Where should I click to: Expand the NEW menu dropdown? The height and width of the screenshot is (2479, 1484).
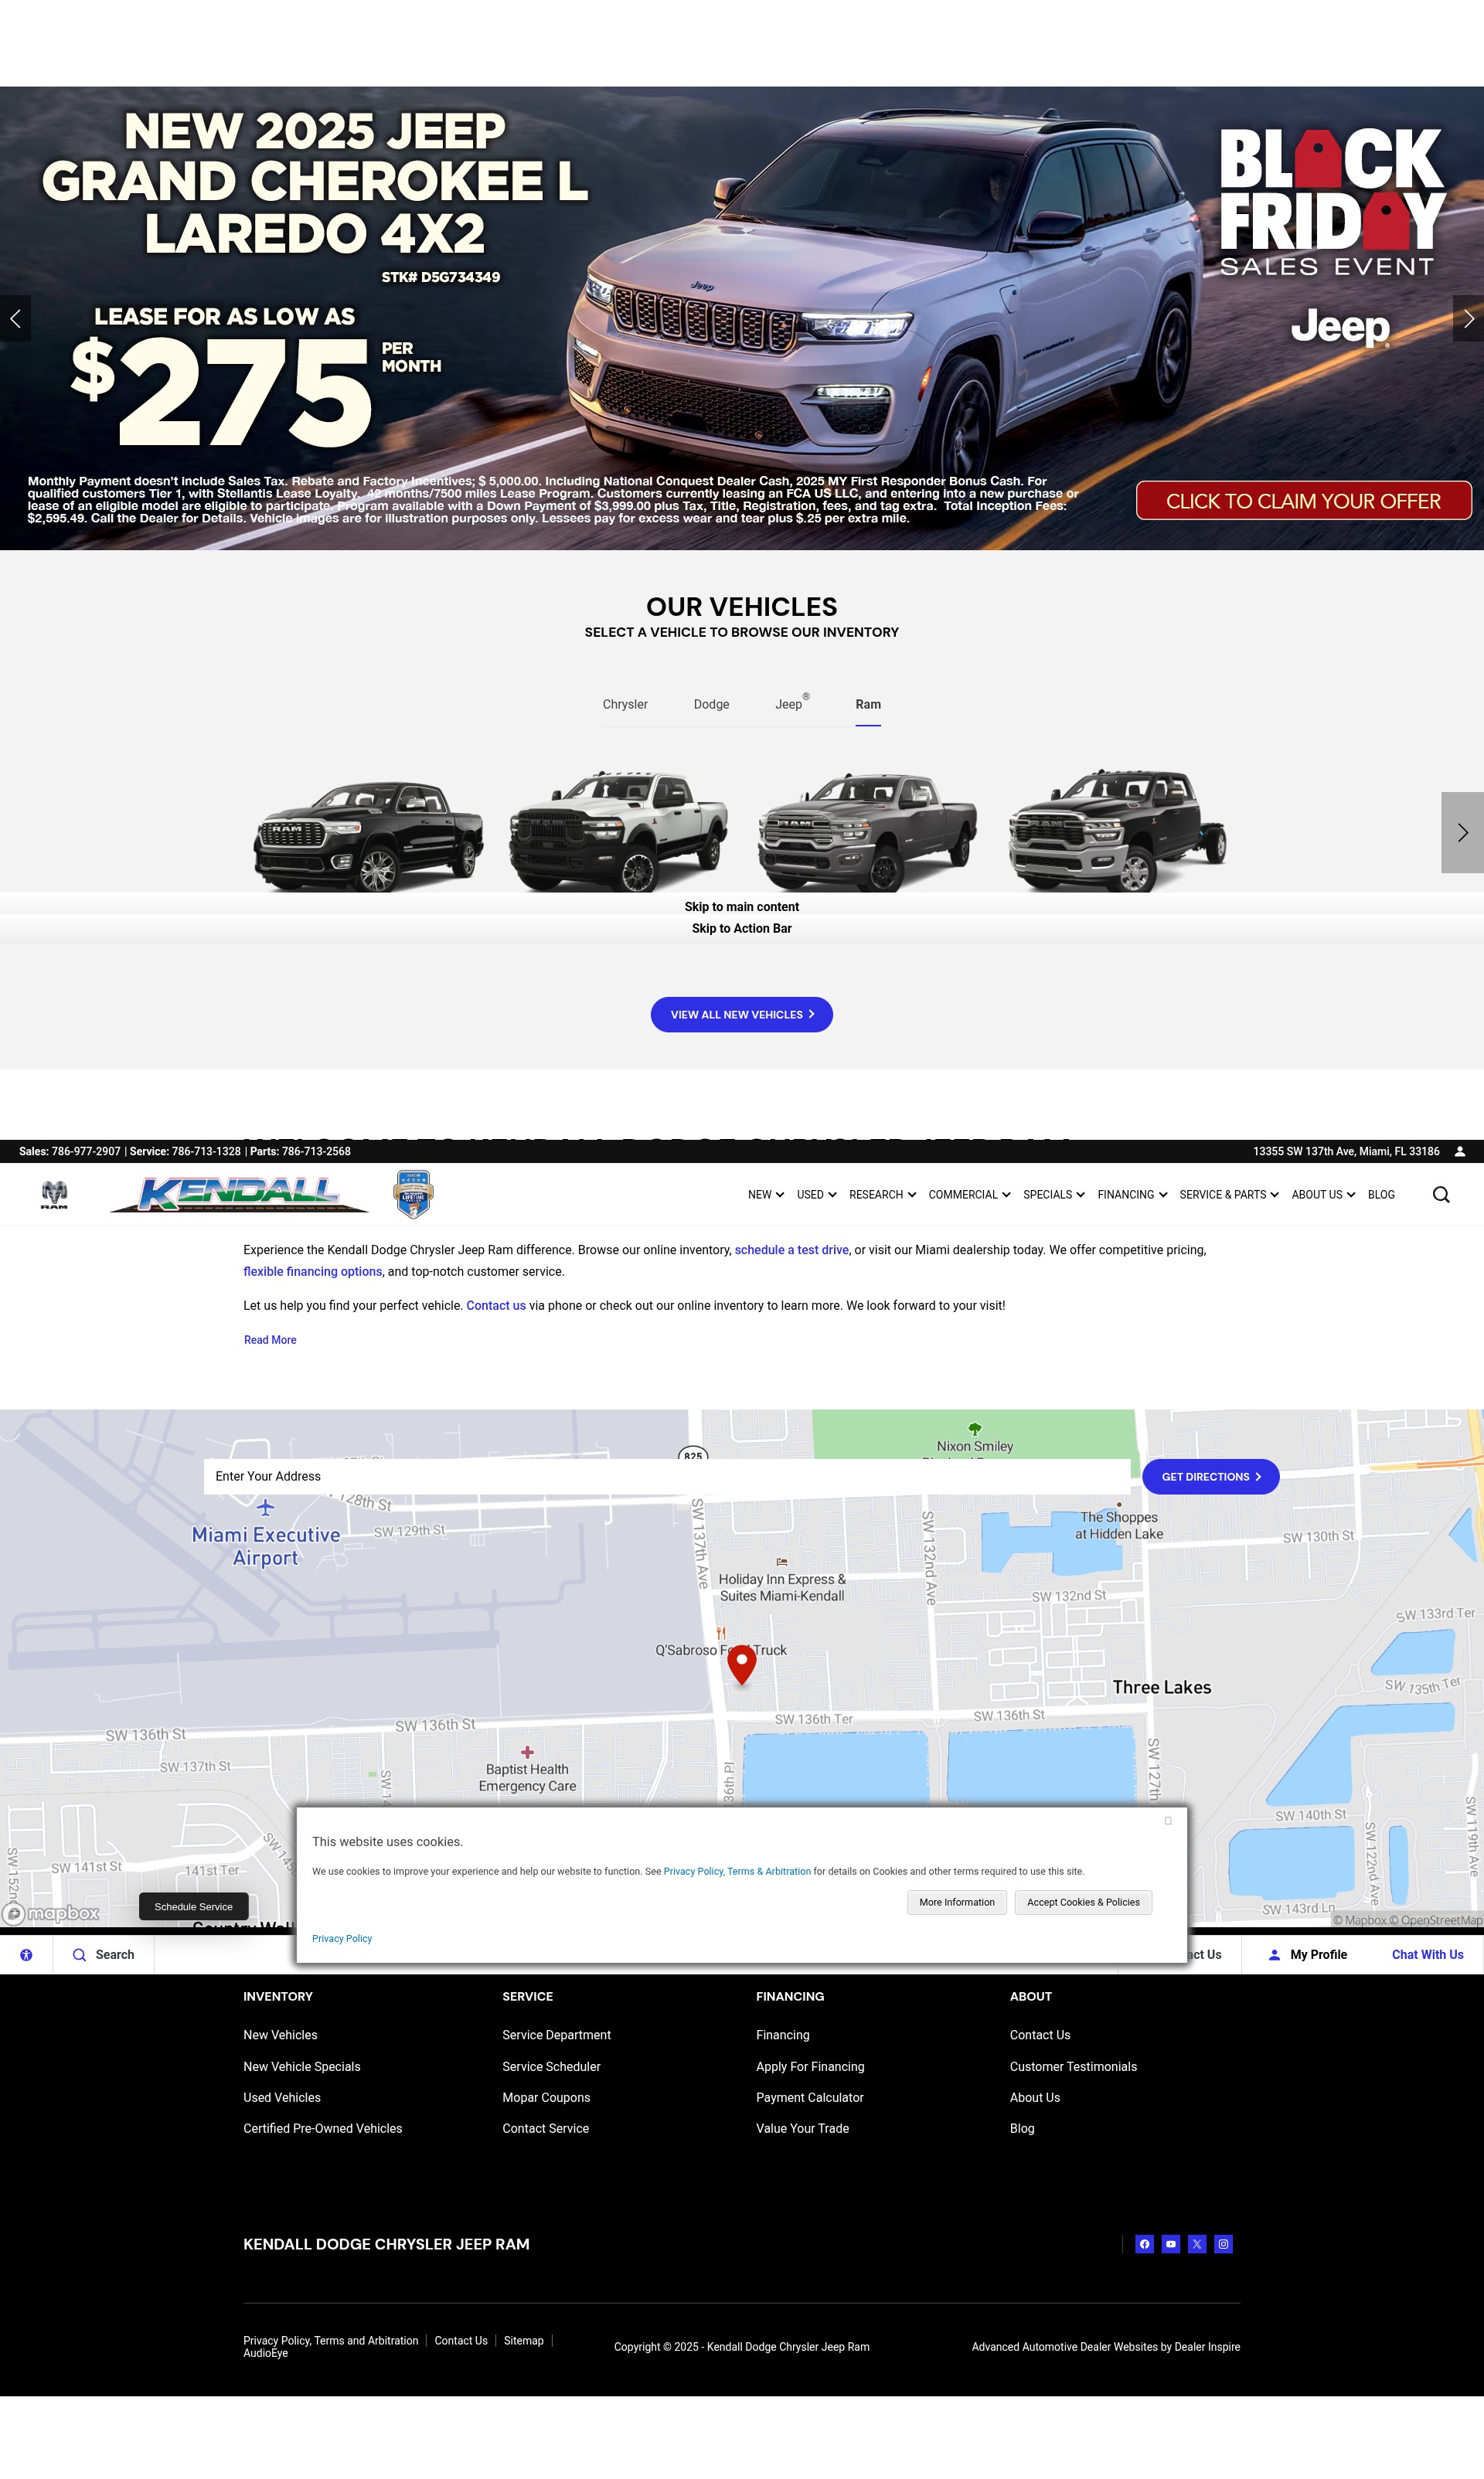click(766, 1195)
